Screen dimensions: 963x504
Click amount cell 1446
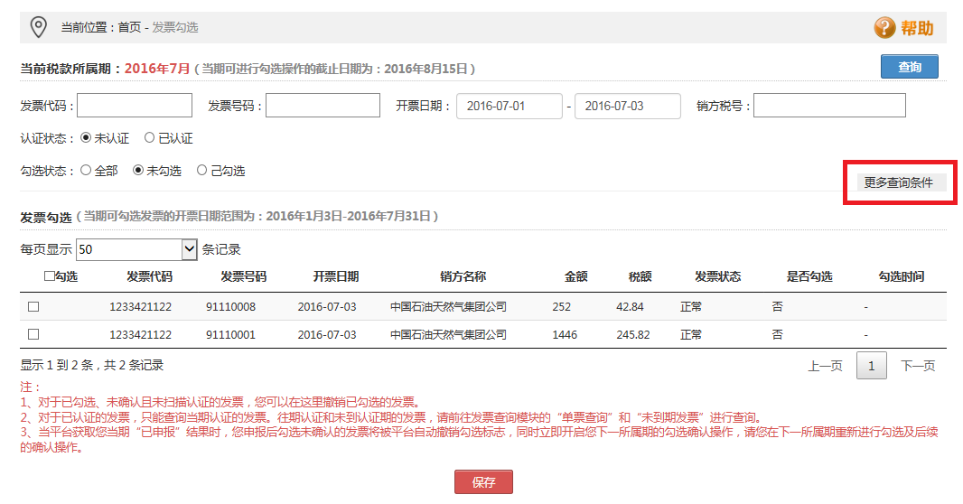pyautogui.click(x=565, y=335)
